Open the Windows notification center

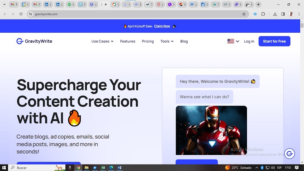pyautogui.click(x=297, y=168)
